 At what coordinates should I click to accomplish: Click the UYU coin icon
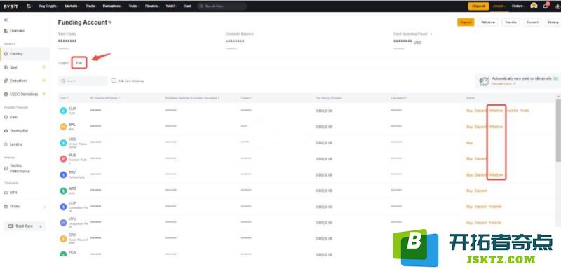pos(63,223)
